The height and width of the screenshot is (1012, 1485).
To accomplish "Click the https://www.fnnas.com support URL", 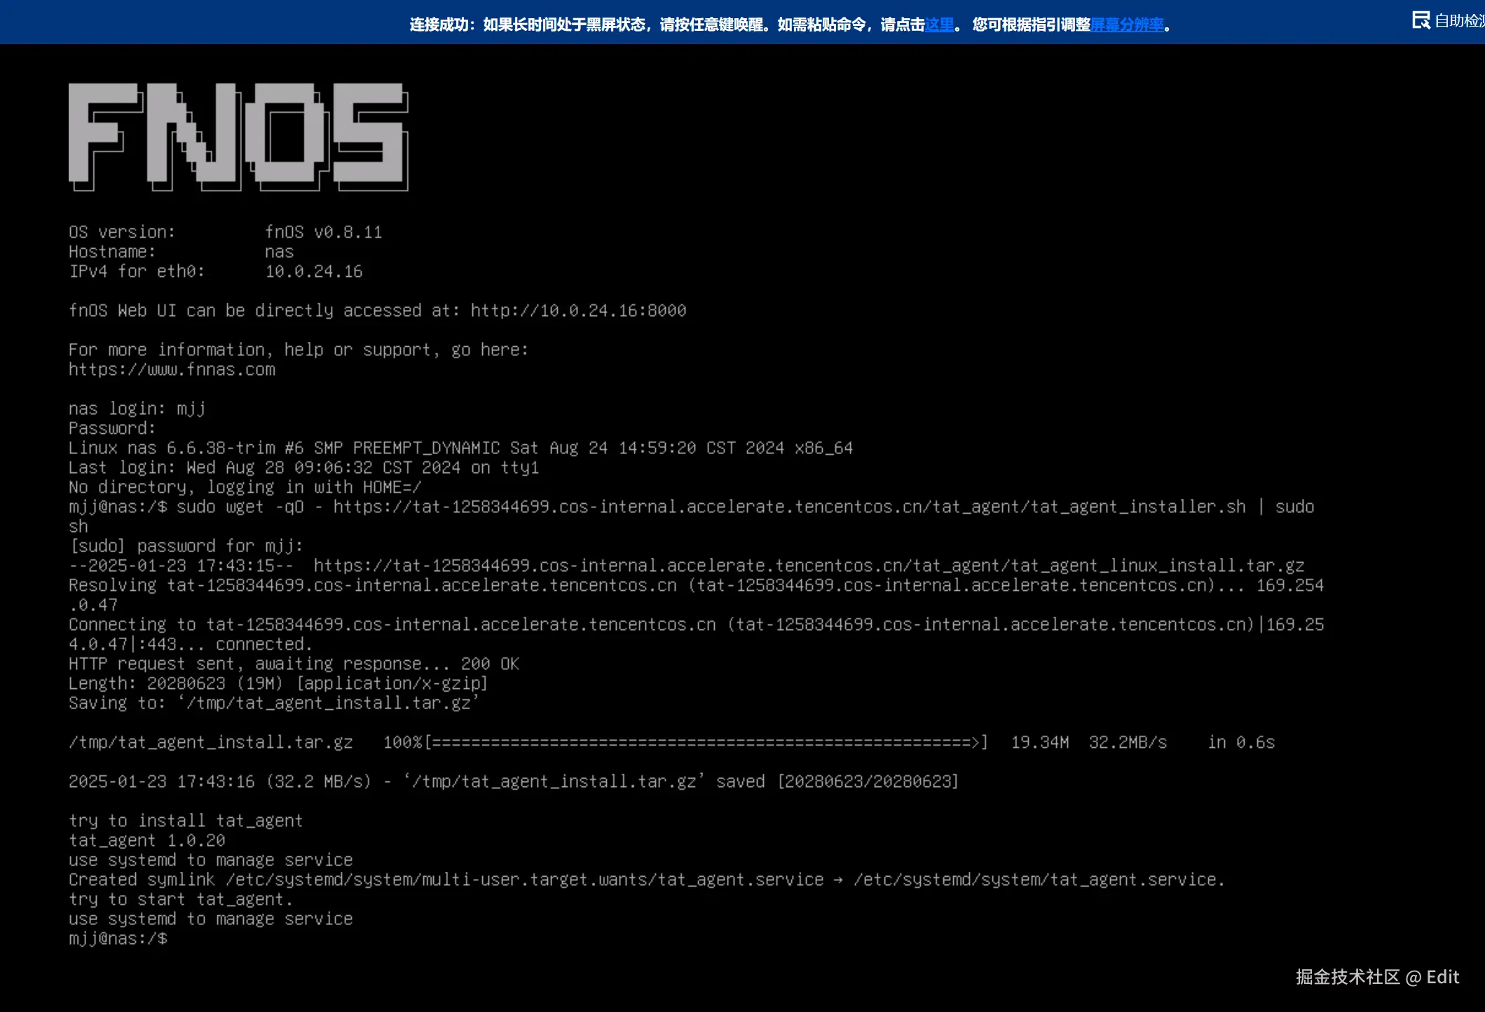I will pyautogui.click(x=172, y=369).
